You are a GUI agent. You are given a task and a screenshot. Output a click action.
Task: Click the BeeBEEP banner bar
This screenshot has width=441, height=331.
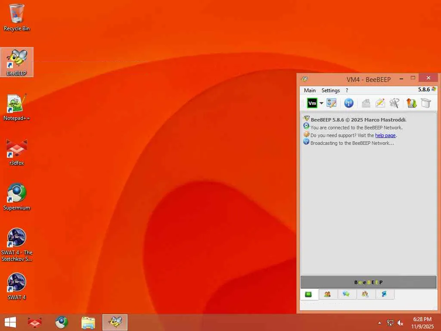[369, 282]
